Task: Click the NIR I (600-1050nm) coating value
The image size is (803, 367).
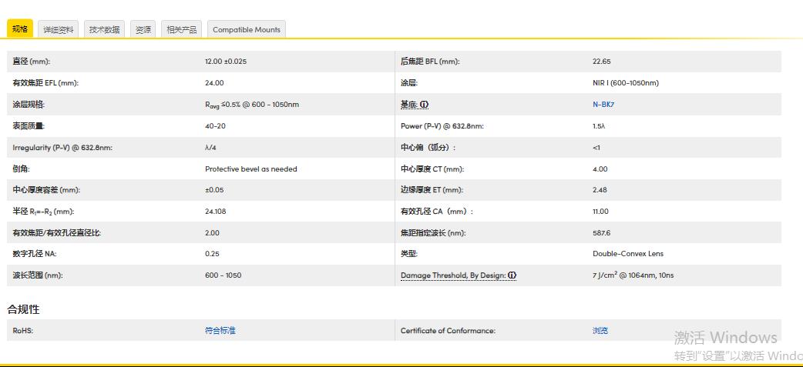Action: point(625,83)
